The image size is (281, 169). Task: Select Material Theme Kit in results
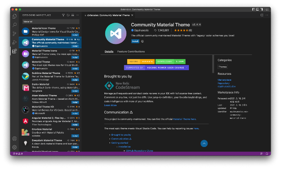pyautogui.click(x=50, y=110)
